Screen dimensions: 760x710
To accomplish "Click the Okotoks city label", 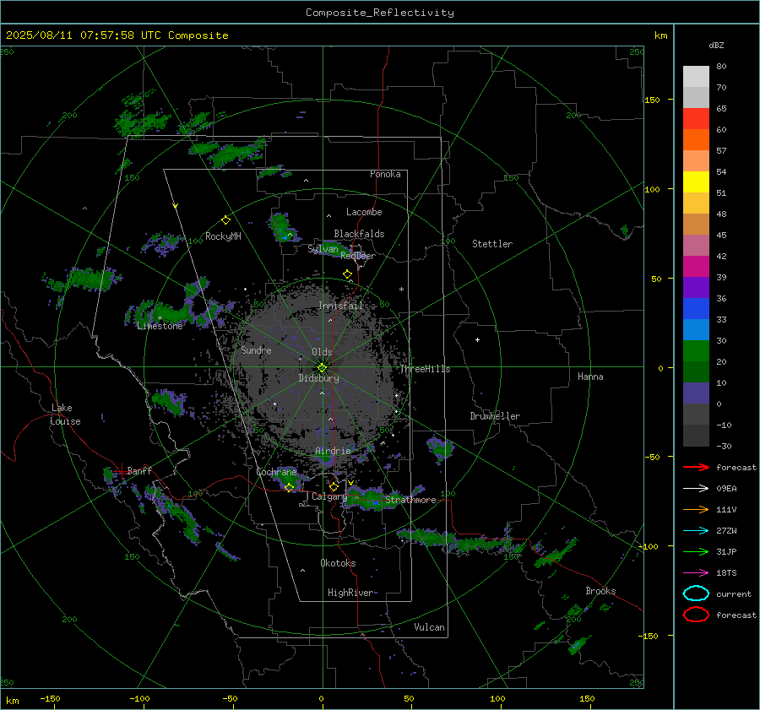I will point(338,563).
